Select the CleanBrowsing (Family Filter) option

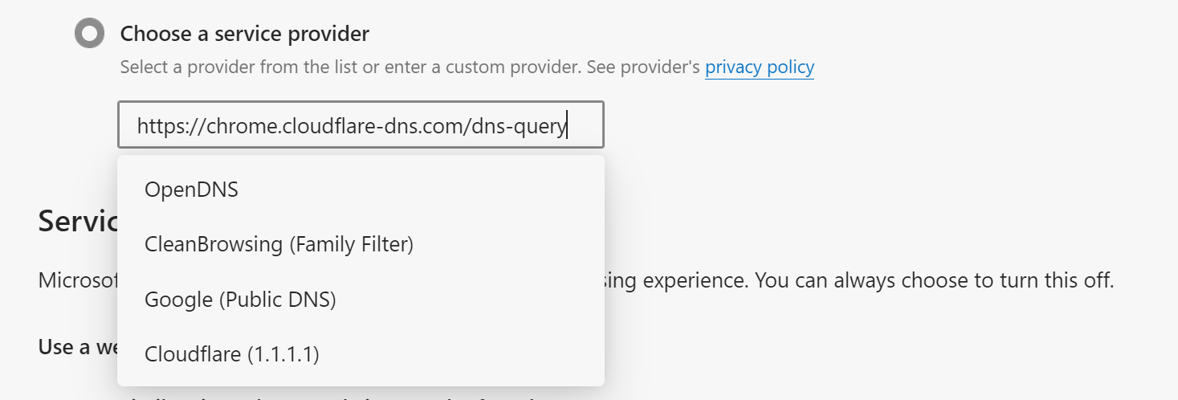361,244
